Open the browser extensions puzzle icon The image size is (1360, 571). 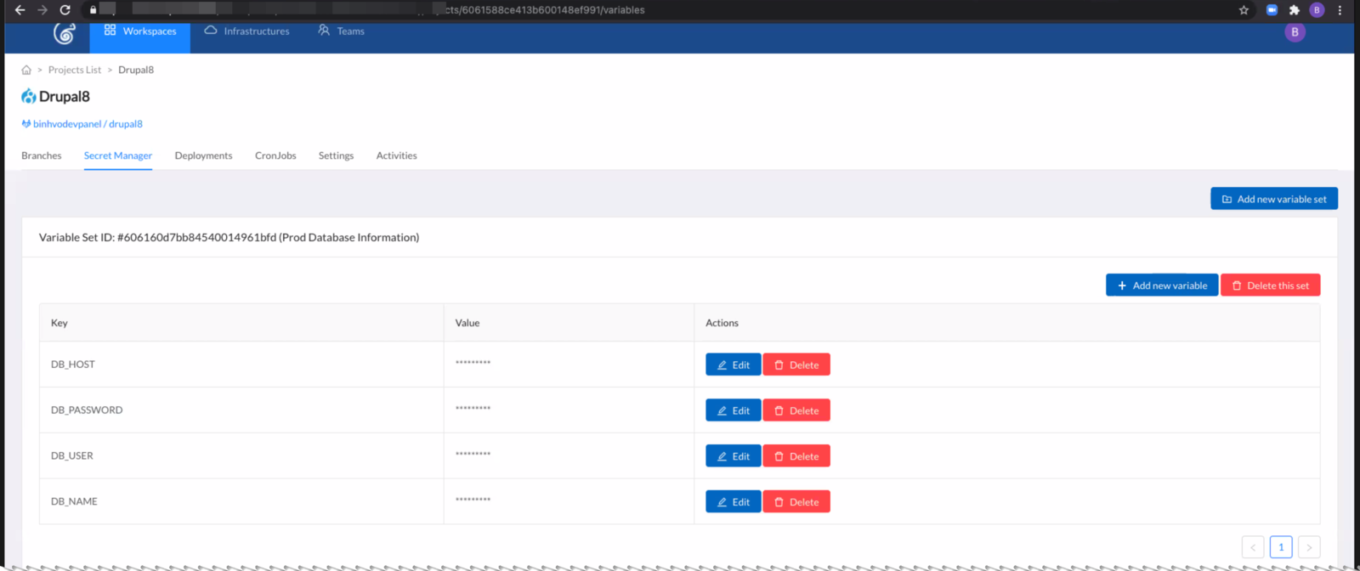coord(1294,10)
